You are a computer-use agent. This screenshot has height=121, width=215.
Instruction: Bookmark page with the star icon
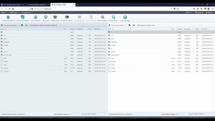click(178, 9)
